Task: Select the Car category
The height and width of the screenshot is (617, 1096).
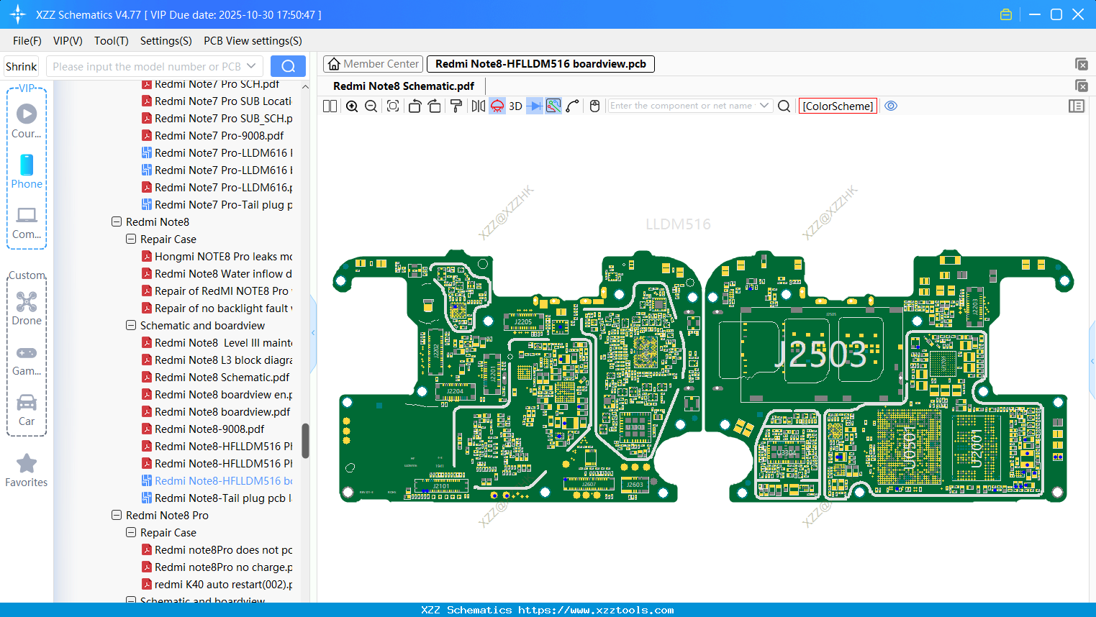Action: (27, 411)
